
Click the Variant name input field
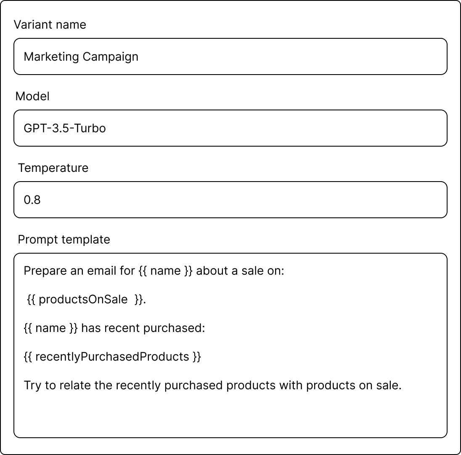(x=230, y=56)
